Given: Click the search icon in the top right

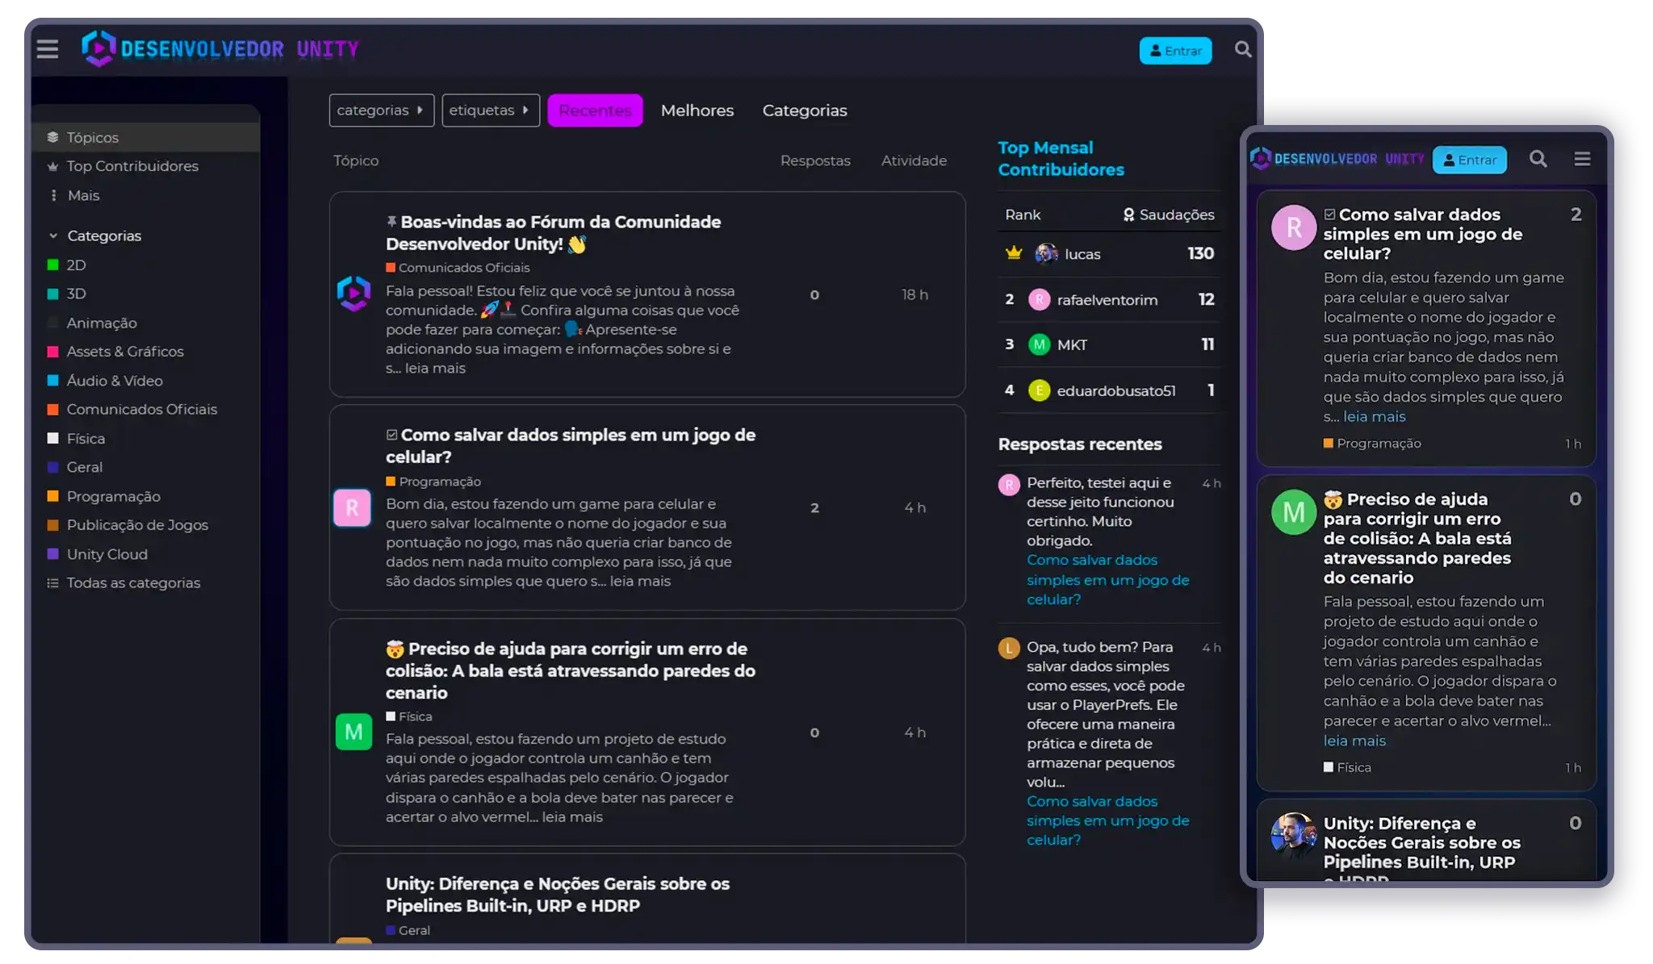Looking at the screenshot, I should click(x=1243, y=49).
